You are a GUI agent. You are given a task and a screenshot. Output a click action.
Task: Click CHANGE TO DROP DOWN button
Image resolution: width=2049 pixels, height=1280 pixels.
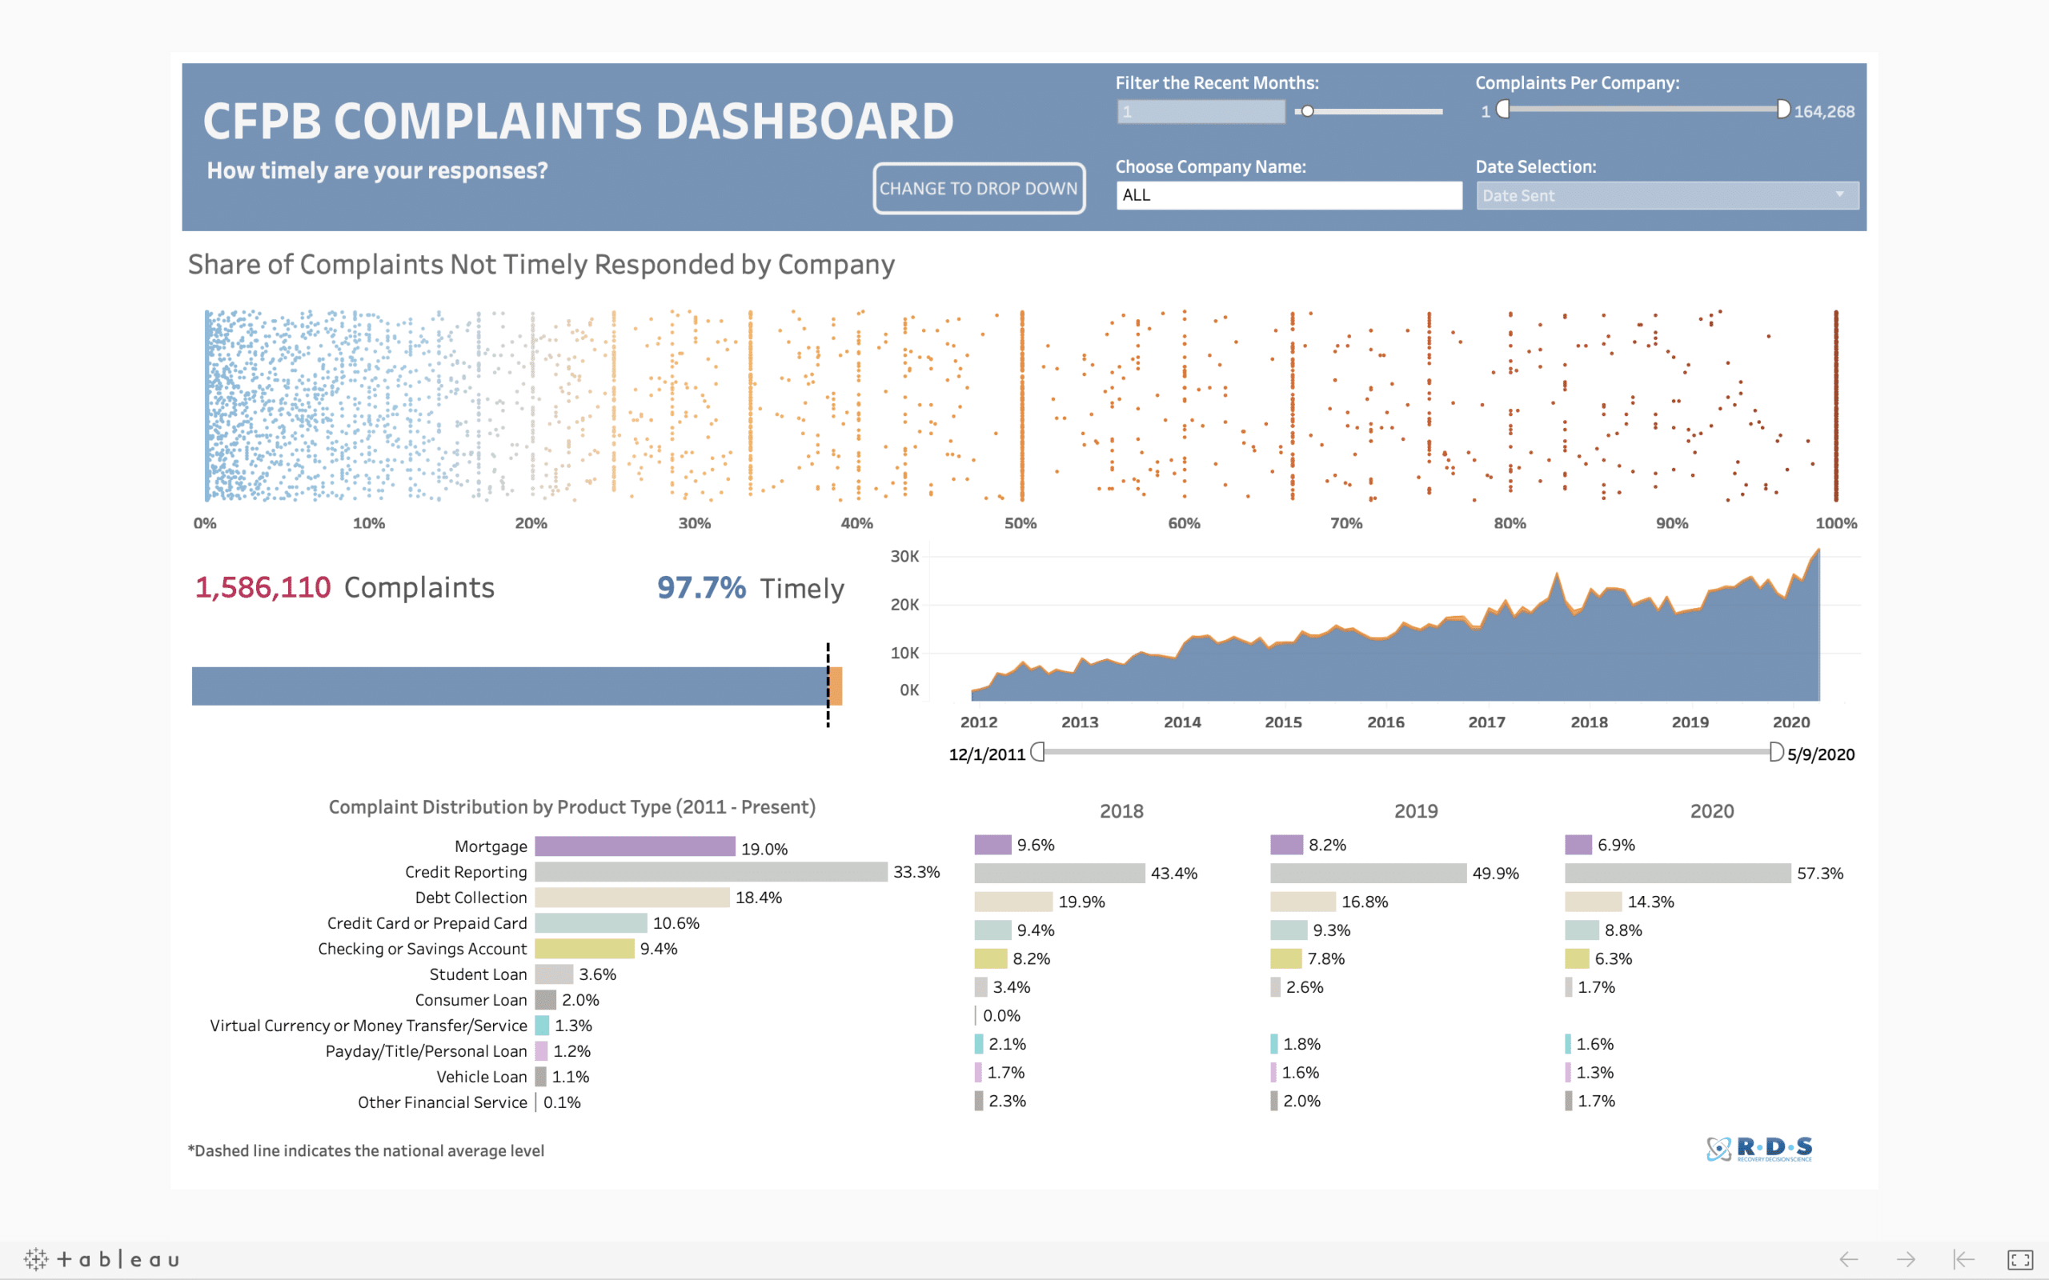point(979,189)
